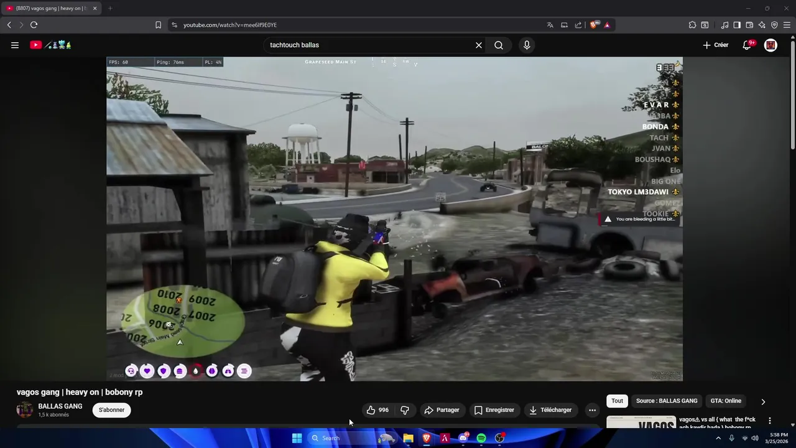Click the page vertical scrollbar
This screenshot has width=796, height=448.
pyautogui.click(x=792, y=93)
